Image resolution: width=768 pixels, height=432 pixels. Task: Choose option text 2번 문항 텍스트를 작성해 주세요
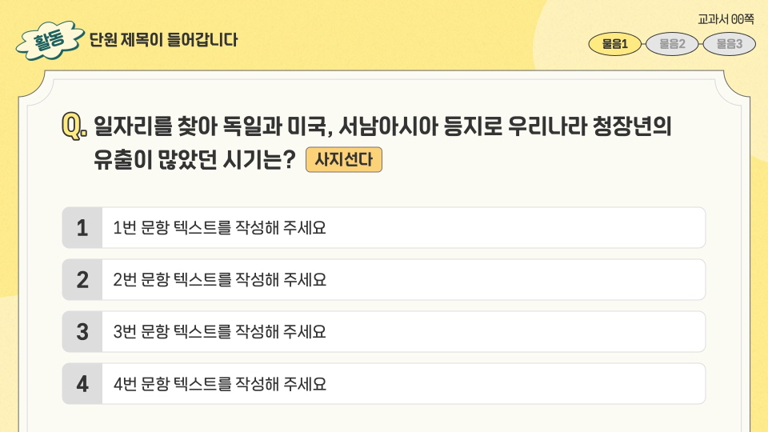pyautogui.click(x=219, y=280)
